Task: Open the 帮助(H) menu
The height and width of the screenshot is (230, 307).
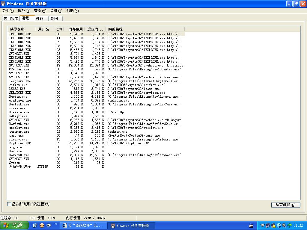Action: point(73,11)
